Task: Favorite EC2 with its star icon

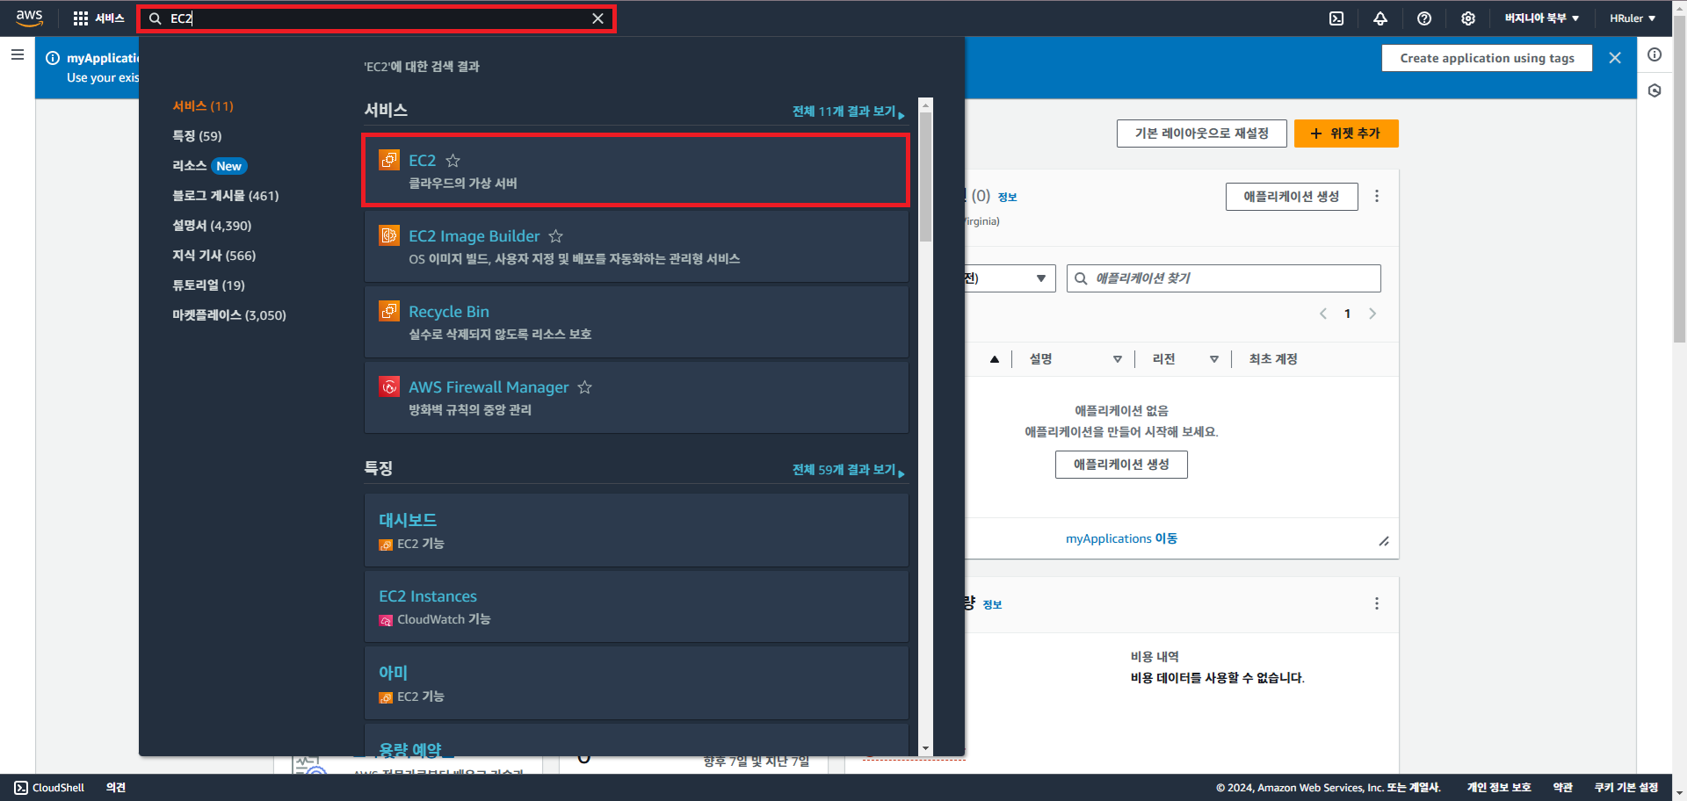Action: pos(453,161)
